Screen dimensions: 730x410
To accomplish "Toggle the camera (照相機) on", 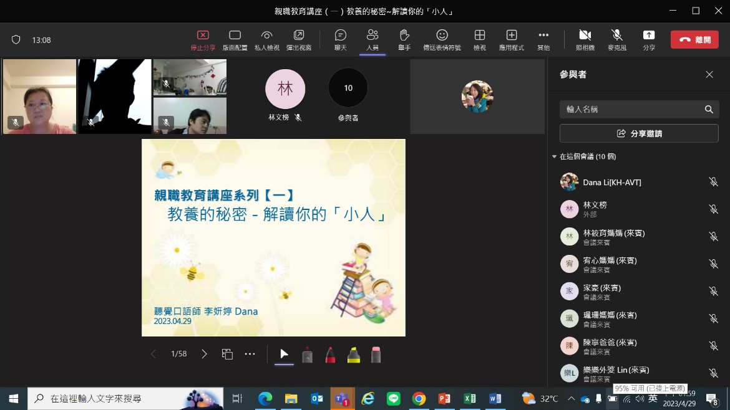I will pyautogui.click(x=585, y=39).
